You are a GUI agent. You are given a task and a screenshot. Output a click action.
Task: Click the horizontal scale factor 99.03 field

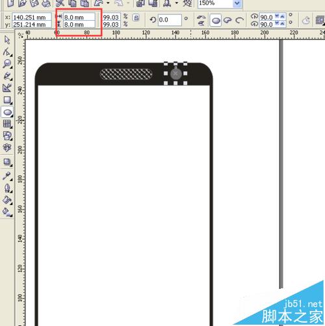(111, 17)
